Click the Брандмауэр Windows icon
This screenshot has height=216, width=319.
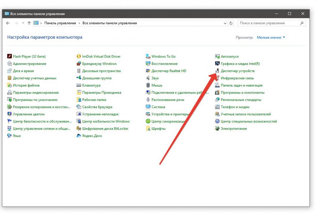[79, 63]
